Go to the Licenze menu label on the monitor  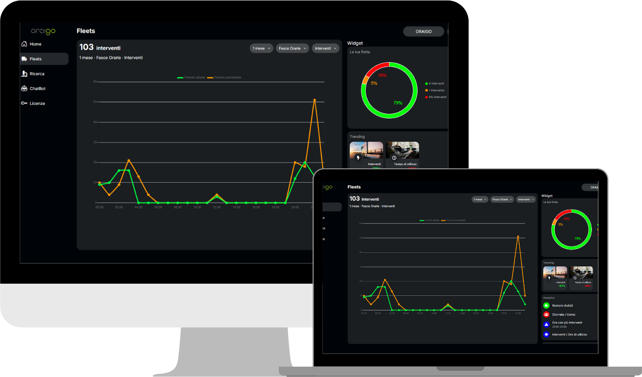(37, 103)
